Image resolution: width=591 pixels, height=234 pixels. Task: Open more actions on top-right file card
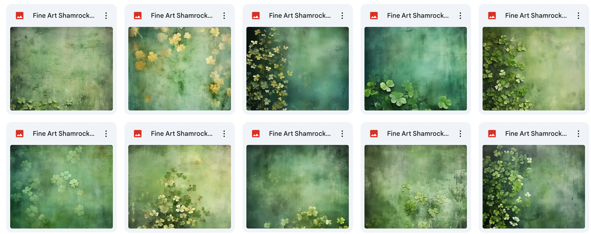click(578, 16)
